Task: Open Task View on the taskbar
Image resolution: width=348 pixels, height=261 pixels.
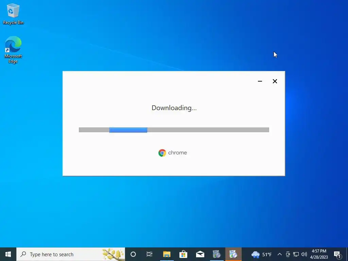Action: tap(150, 254)
